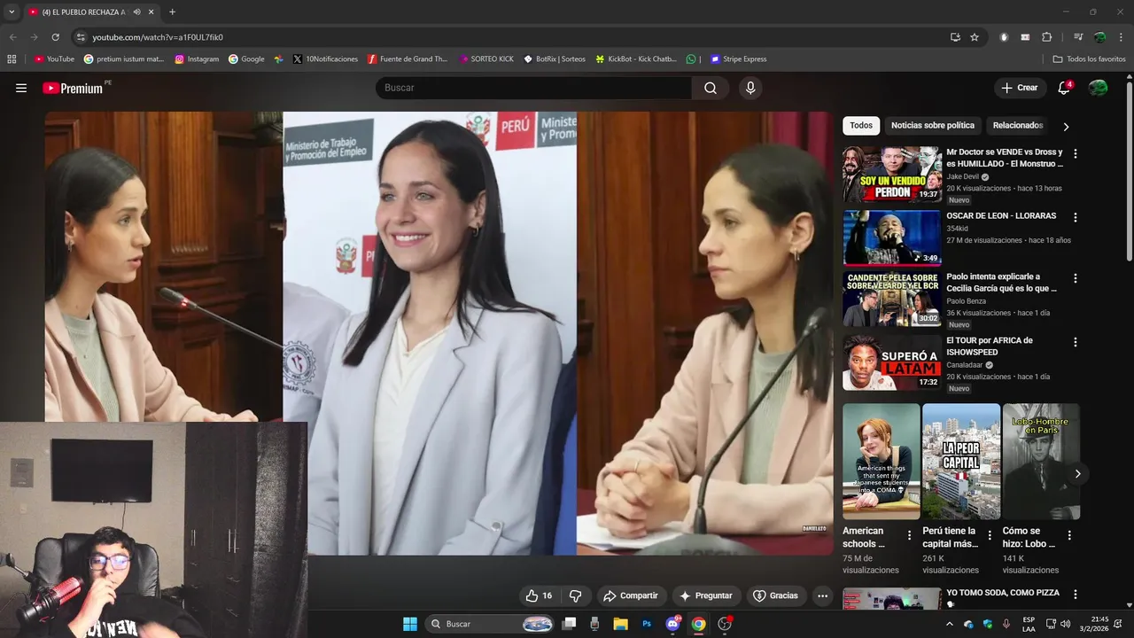This screenshot has width=1134, height=638.
Task: Open the Stripe Express bookmark
Action: tap(739, 59)
